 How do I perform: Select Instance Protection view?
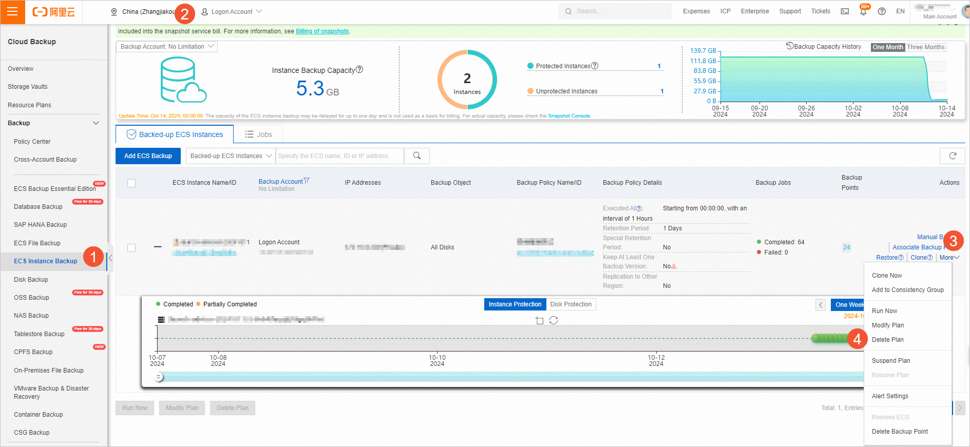(515, 304)
